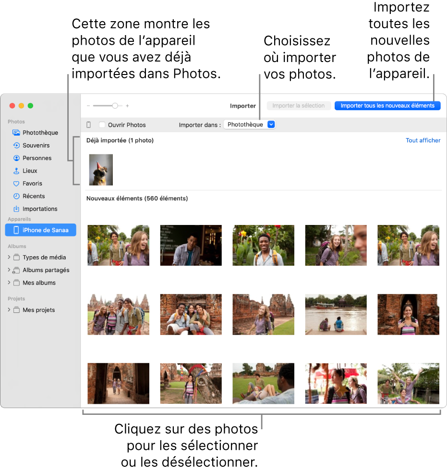Open the Importer dans dropdown
The image size is (447, 473).
(250, 124)
